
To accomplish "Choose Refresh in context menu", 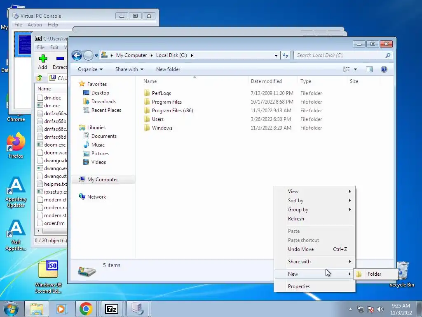I will (314, 219).
